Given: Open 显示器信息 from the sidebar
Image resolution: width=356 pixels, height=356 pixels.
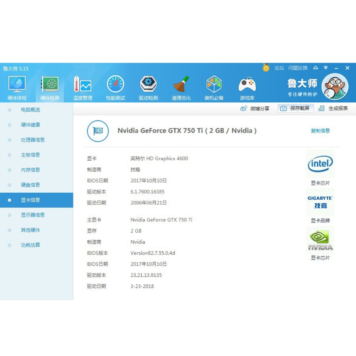Looking at the screenshot, I should tap(32, 215).
